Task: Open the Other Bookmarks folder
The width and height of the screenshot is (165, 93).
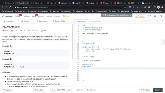Action: [156, 11]
